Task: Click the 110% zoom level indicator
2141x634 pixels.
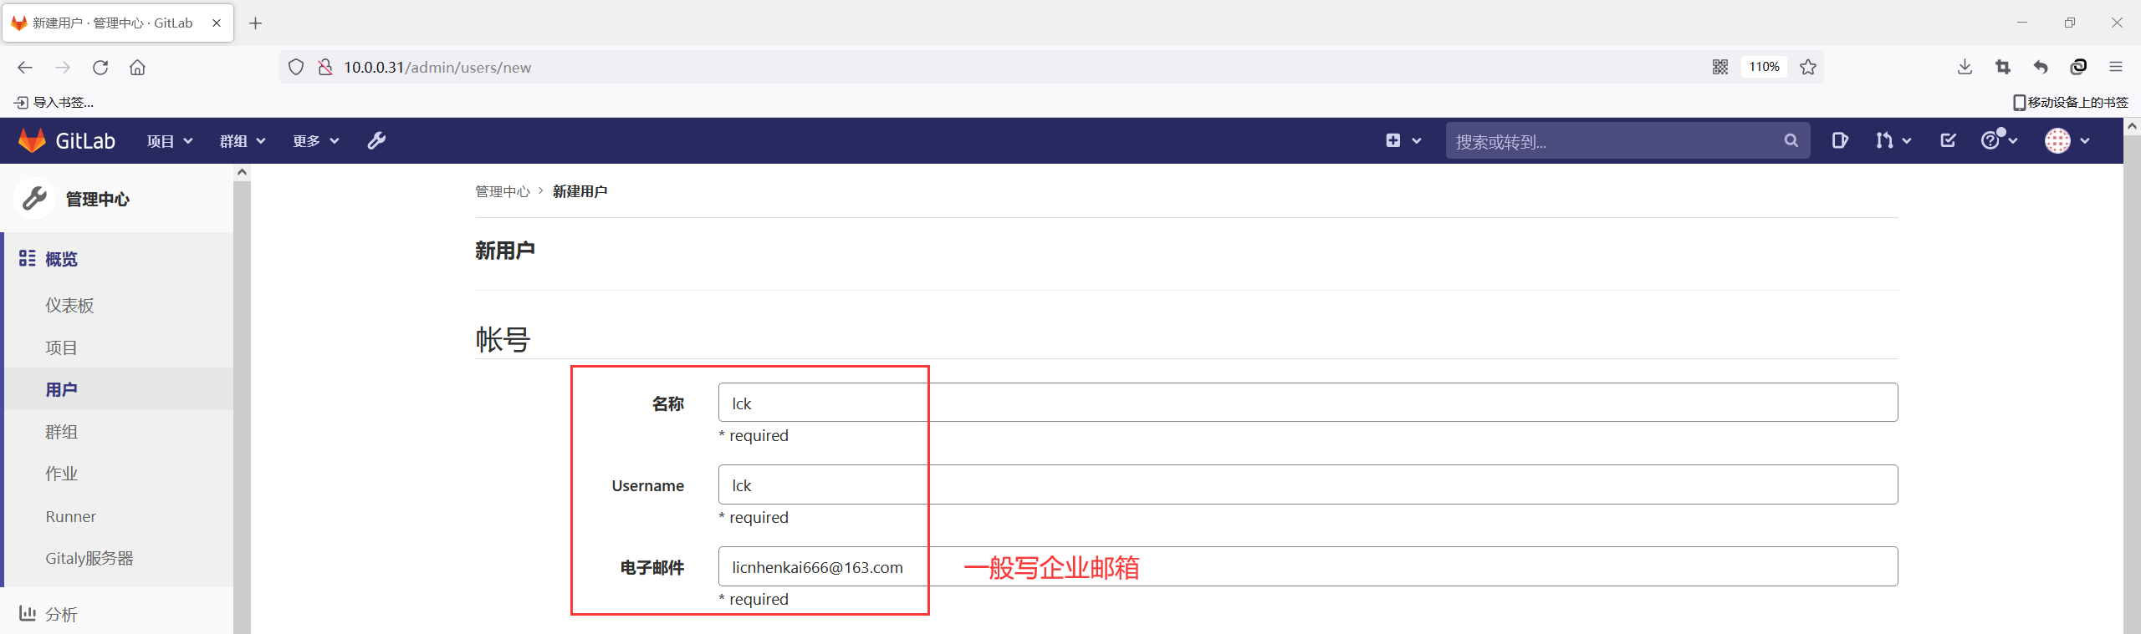Action: [x=1764, y=67]
